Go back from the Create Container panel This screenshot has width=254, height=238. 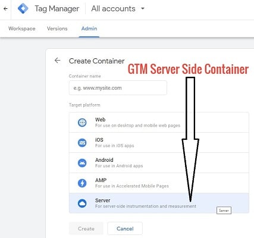pyautogui.click(x=57, y=61)
